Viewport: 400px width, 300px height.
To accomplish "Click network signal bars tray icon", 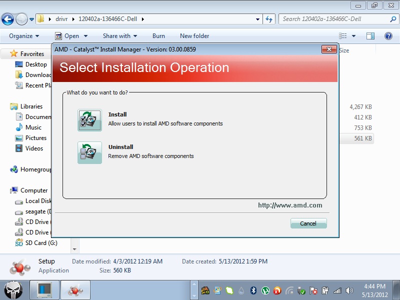I will [x=337, y=290].
